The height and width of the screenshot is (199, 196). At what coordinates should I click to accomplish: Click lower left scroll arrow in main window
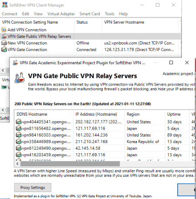(3, 110)
